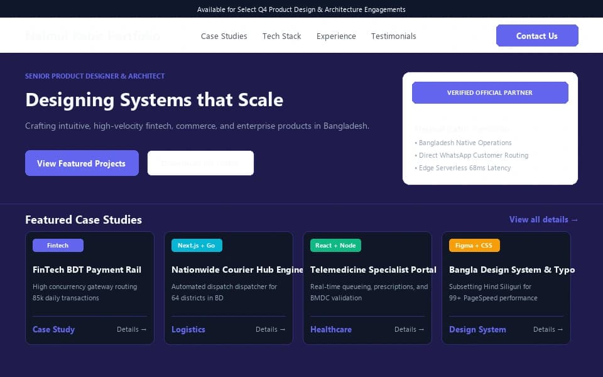
Task: Click the Q4 engagements announcement banner text
Action: tap(301, 9)
